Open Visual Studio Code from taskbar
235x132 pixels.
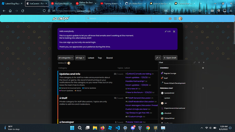tap(117, 128)
